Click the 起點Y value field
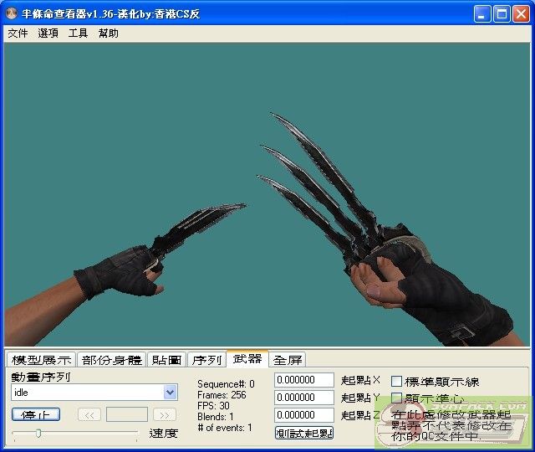 point(304,398)
